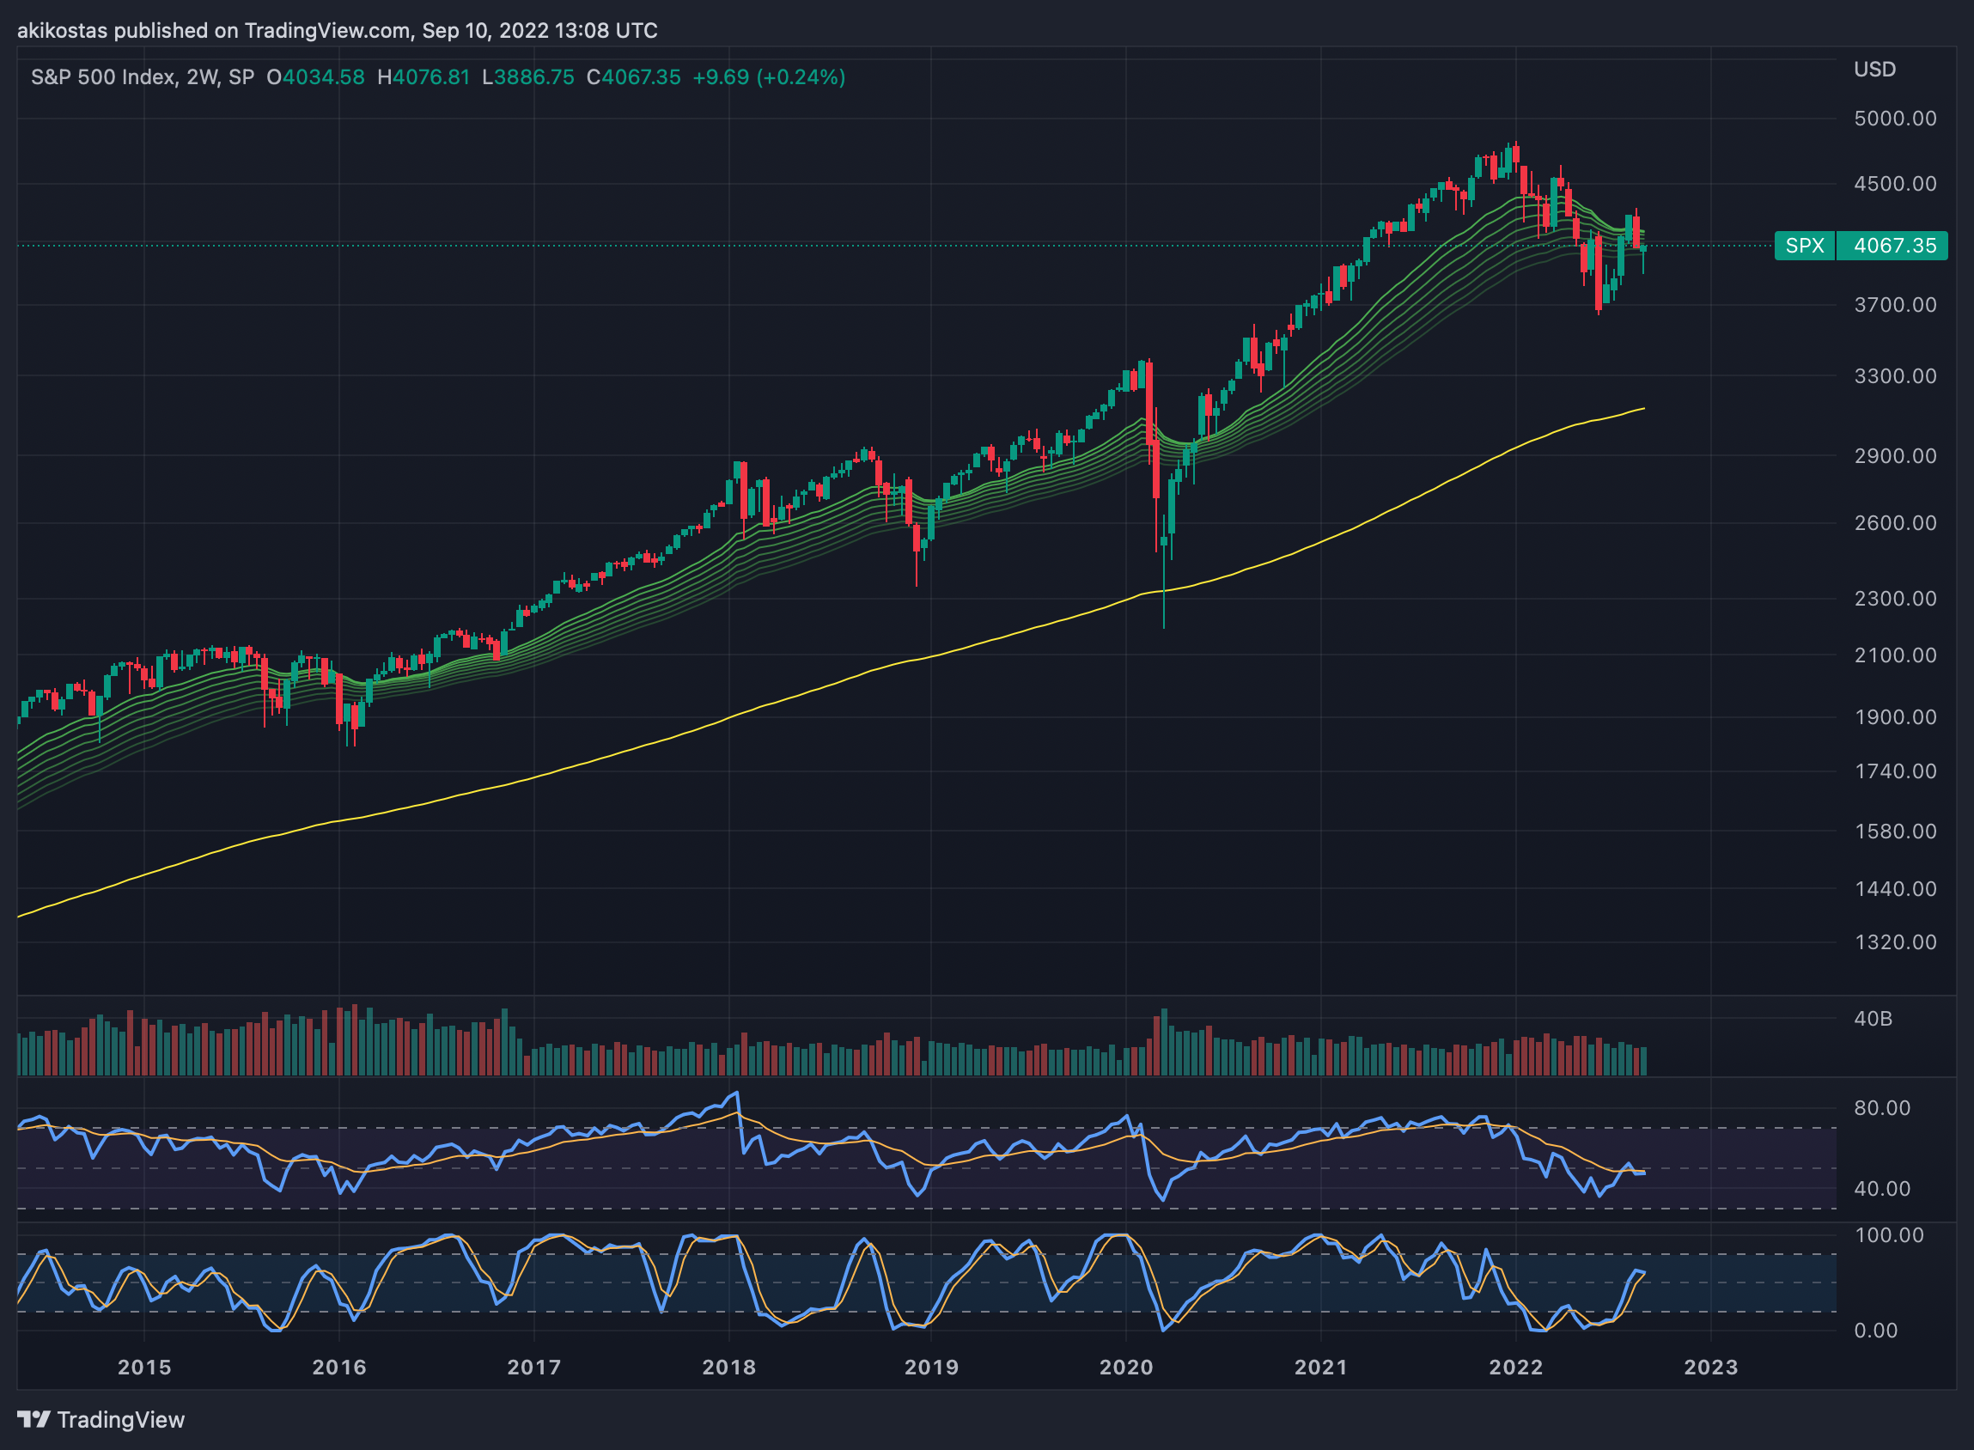Screen dimensions: 1974x1450
Task: Click the 1580.00 price axis label
Action: click(x=1895, y=831)
